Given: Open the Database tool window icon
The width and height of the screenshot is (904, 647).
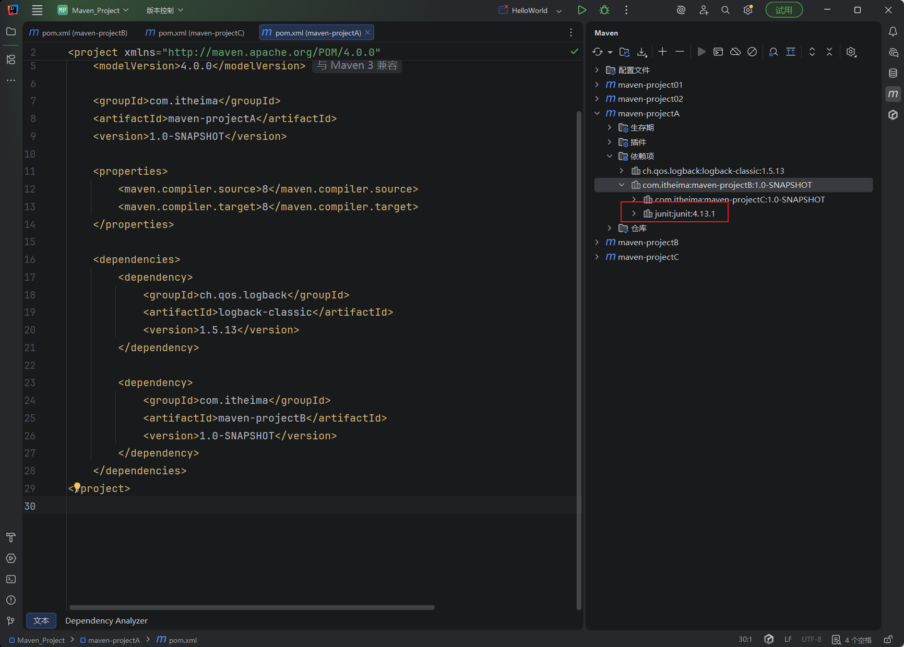Looking at the screenshot, I should 893,73.
